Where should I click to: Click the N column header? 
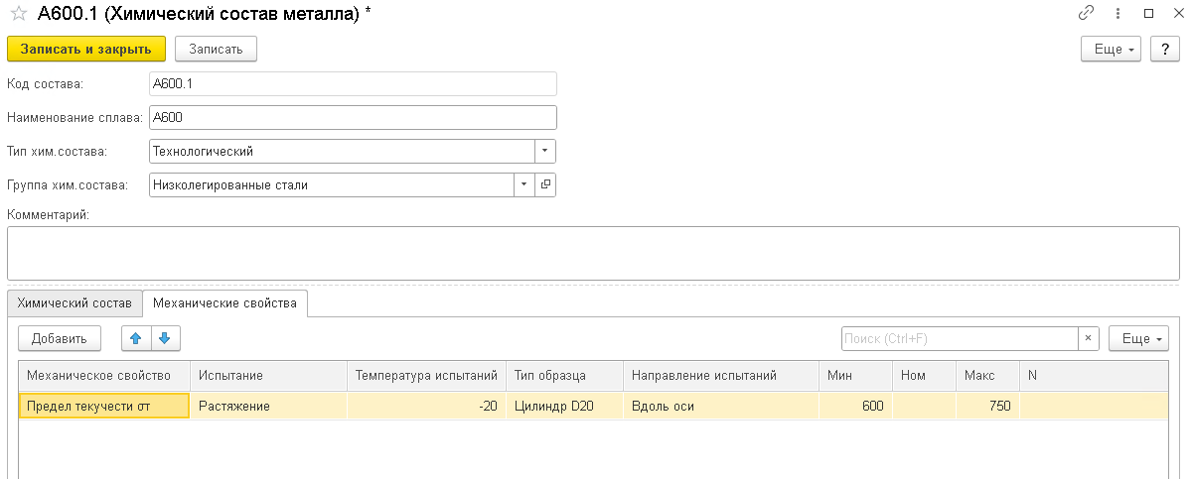[x=1094, y=376]
